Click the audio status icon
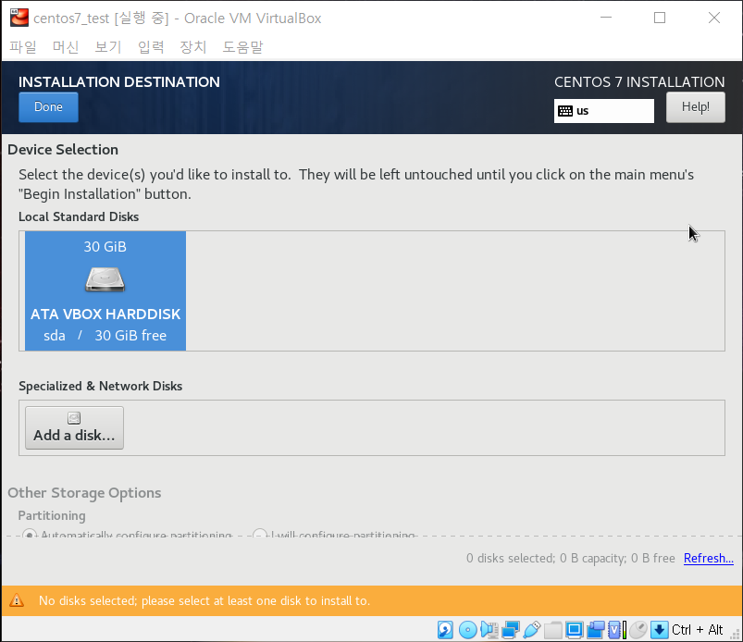Viewport: 743px width, 642px height. point(489,630)
